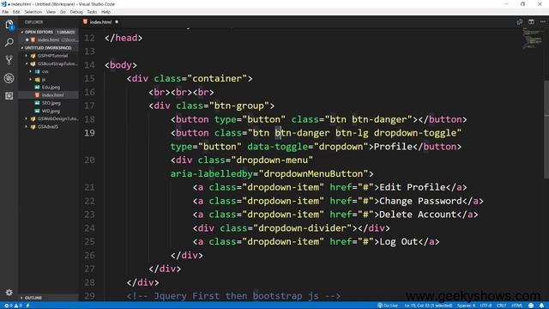Open the More Actions ellipsis menu
This screenshot has width=549, height=309.
coord(543,21)
